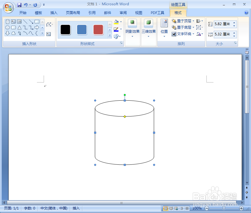Open the Size dialog launcher
Image resolution: width=251 pixels, height=213 pixels.
(x=235, y=43)
